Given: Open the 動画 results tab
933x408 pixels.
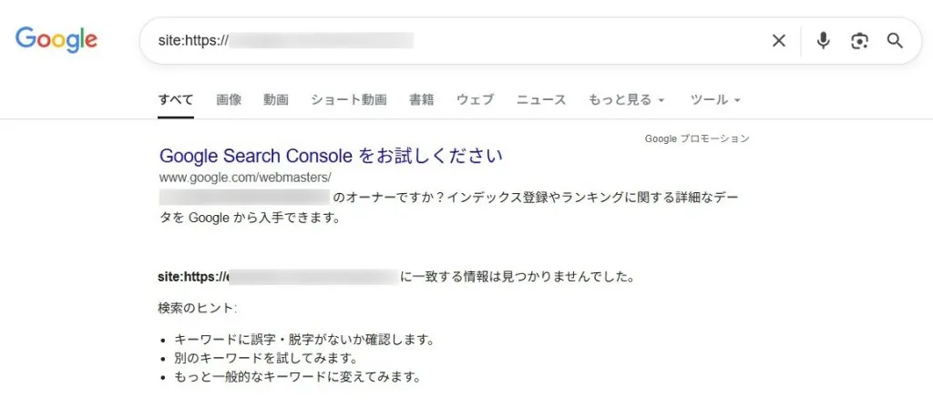Looking at the screenshot, I should 276,99.
